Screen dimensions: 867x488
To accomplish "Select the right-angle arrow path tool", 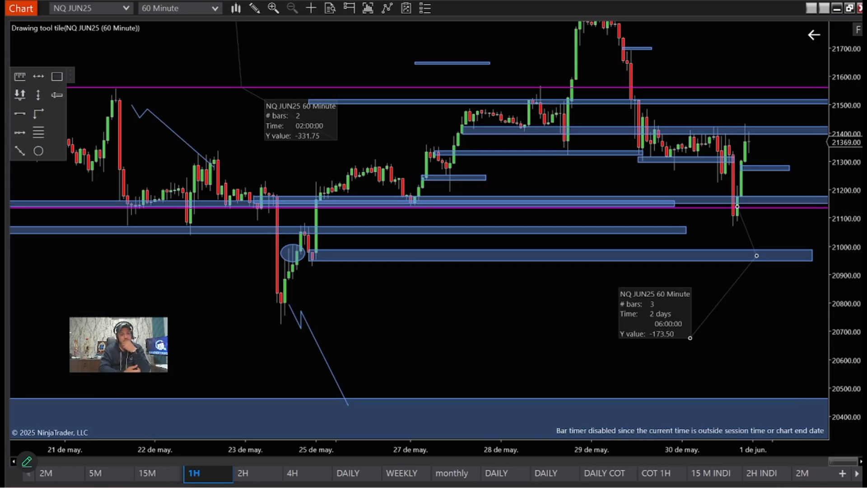I will point(38,113).
